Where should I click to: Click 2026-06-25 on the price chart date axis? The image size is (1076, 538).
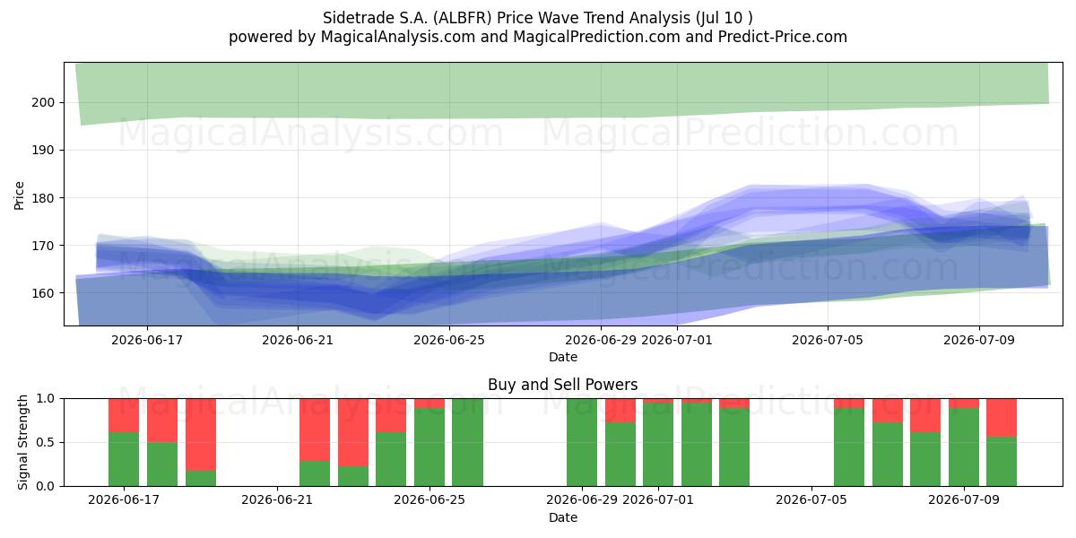pos(450,340)
